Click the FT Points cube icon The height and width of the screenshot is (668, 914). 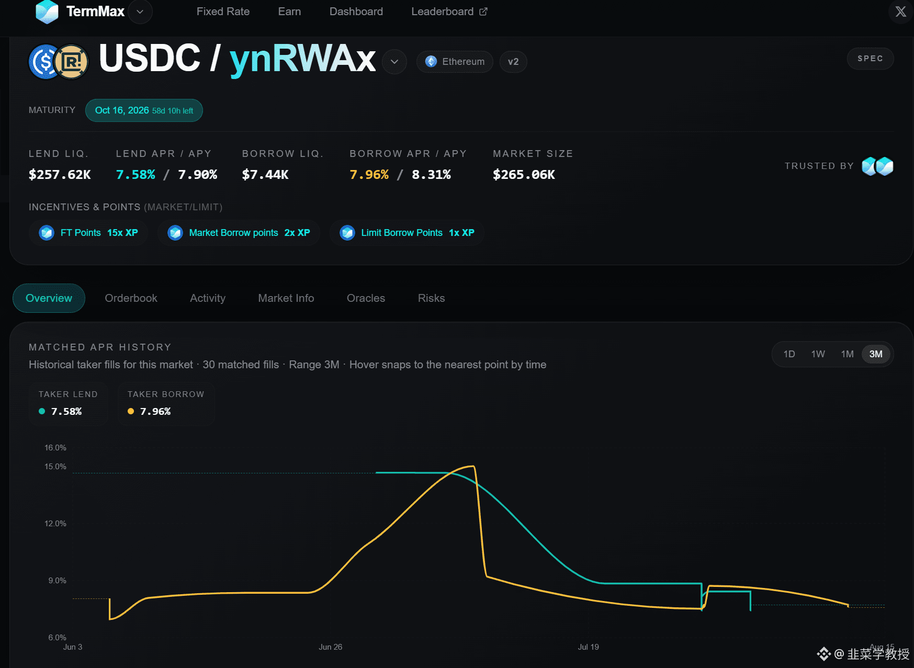point(47,233)
